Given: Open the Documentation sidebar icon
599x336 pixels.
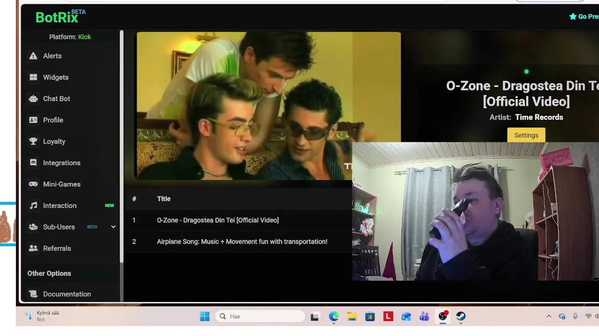Looking at the screenshot, I should [x=33, y=294].
